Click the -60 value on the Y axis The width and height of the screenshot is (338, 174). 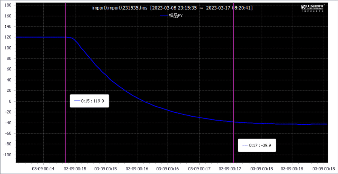pos(8,134)
